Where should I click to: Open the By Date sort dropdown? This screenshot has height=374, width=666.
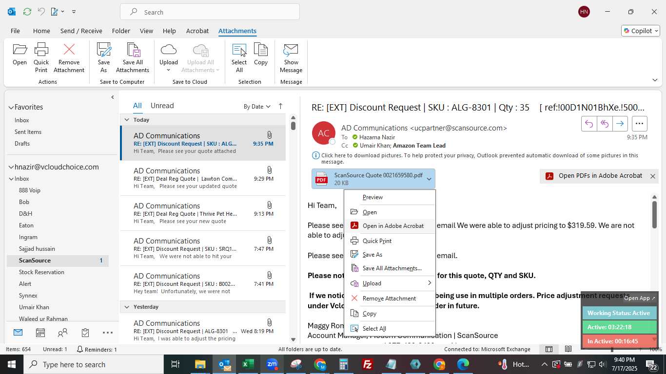(x=257, y=107)
